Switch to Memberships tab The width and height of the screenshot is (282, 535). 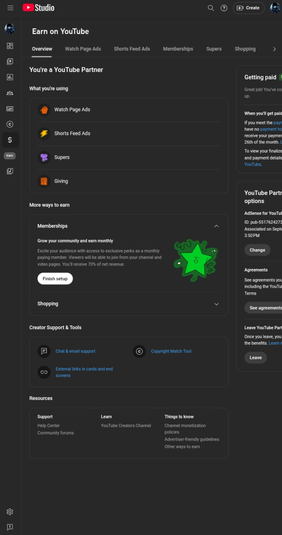click(x=178, y=49)
